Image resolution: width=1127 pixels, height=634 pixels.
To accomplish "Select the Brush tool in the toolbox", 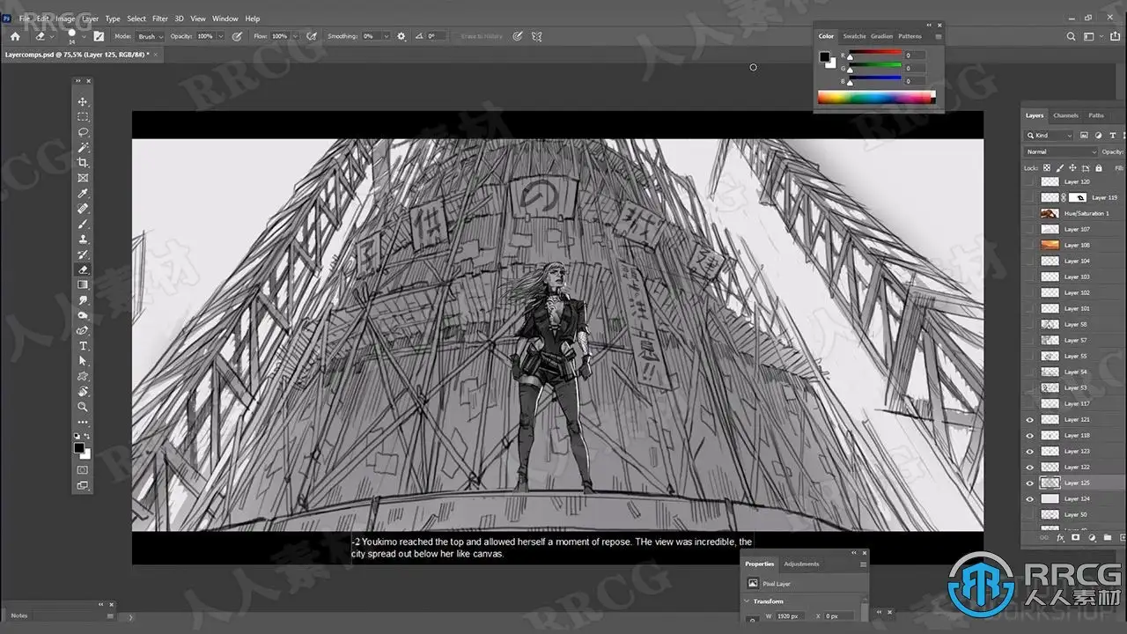I will (x=83, y=224).
